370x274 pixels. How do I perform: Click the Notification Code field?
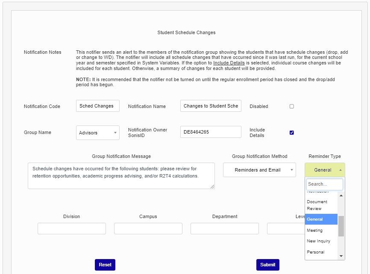click(98, 106)
